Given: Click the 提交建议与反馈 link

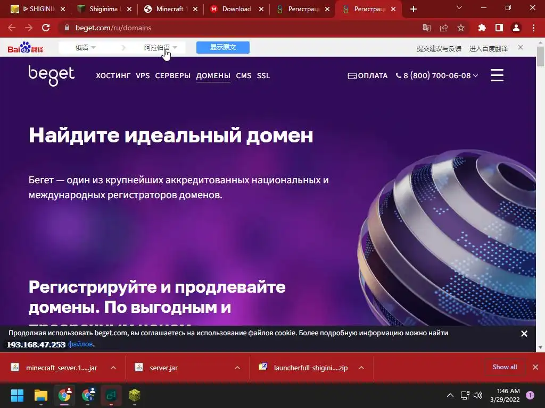Looking at the screenshot, I should coord(439,48).
